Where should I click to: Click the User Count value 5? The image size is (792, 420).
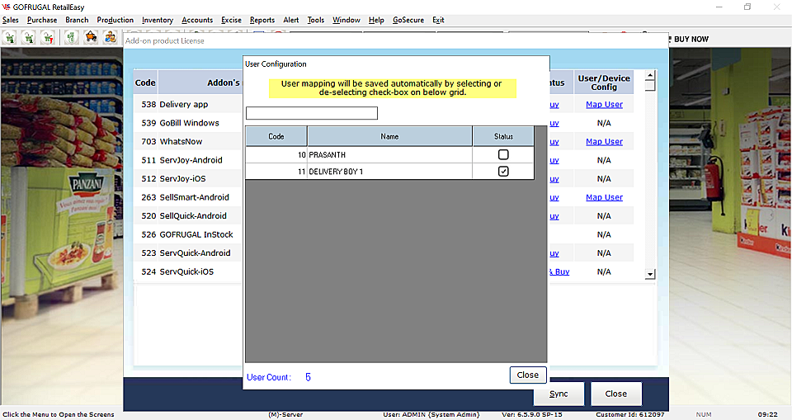point(308,377)
